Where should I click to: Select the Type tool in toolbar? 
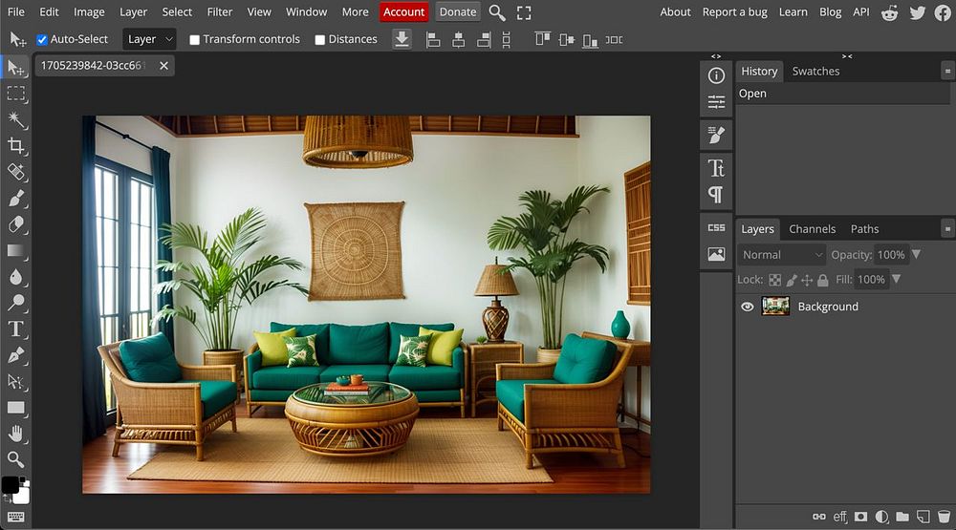click(16, 329)
